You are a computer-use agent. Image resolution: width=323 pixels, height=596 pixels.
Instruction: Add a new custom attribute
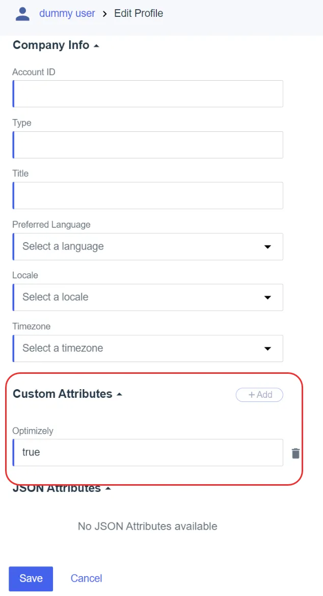click(x=260, y=395)
